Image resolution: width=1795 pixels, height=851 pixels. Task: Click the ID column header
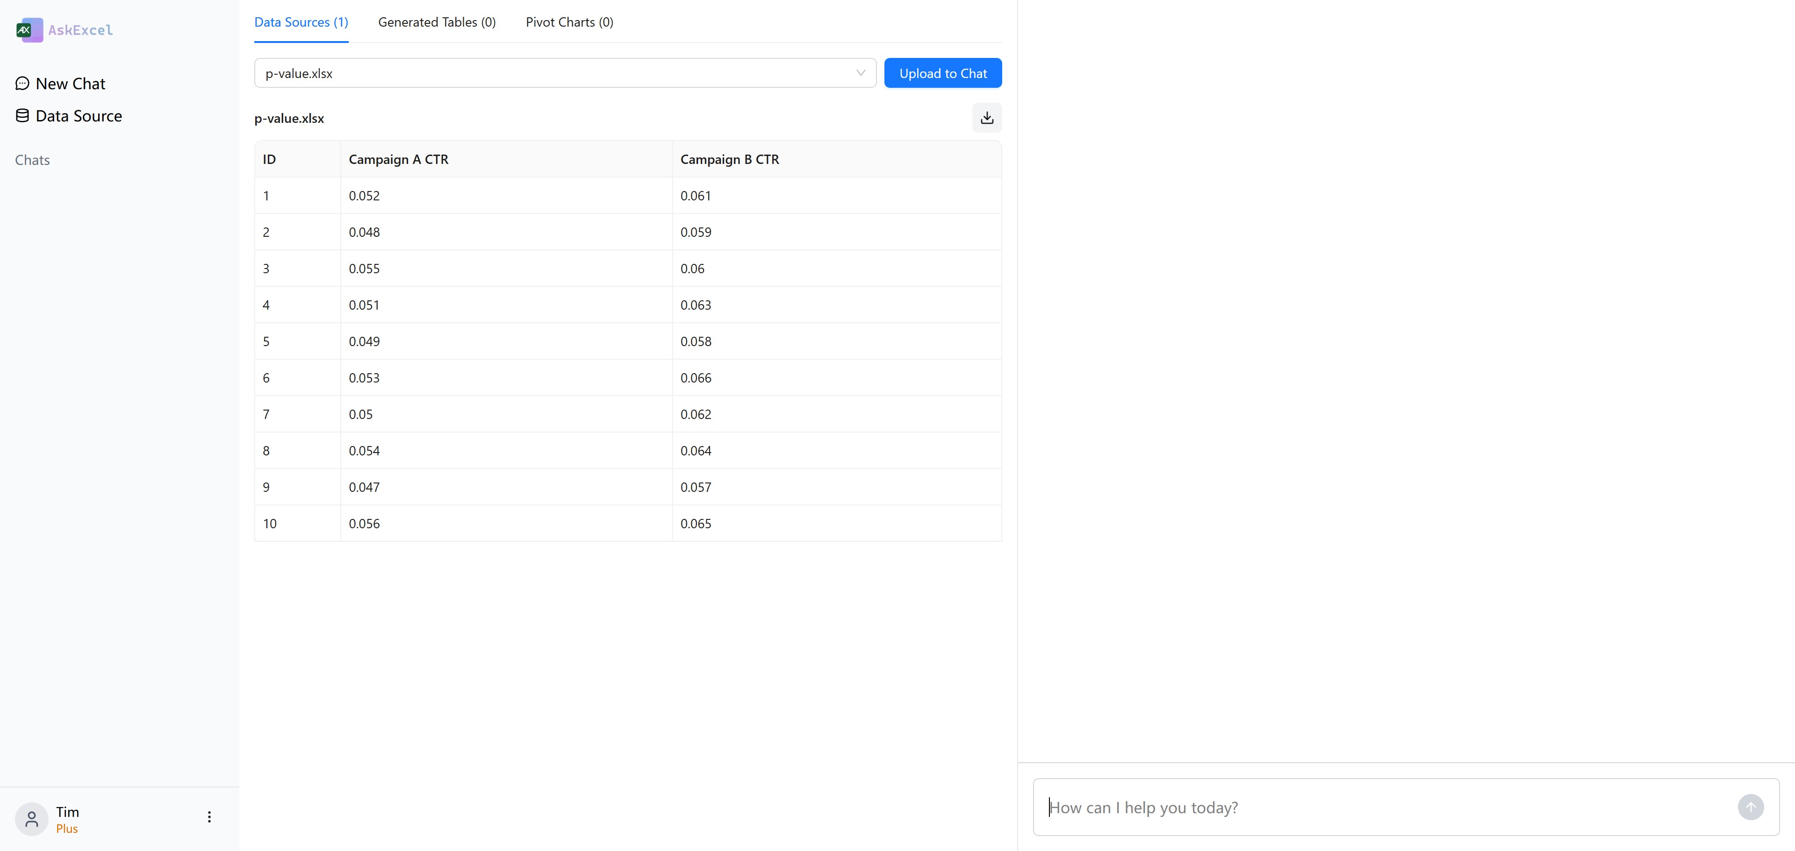coord(270,159)
